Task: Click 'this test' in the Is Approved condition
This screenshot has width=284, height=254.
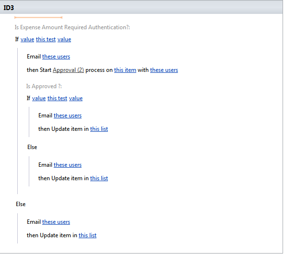Action: [57, 98]
